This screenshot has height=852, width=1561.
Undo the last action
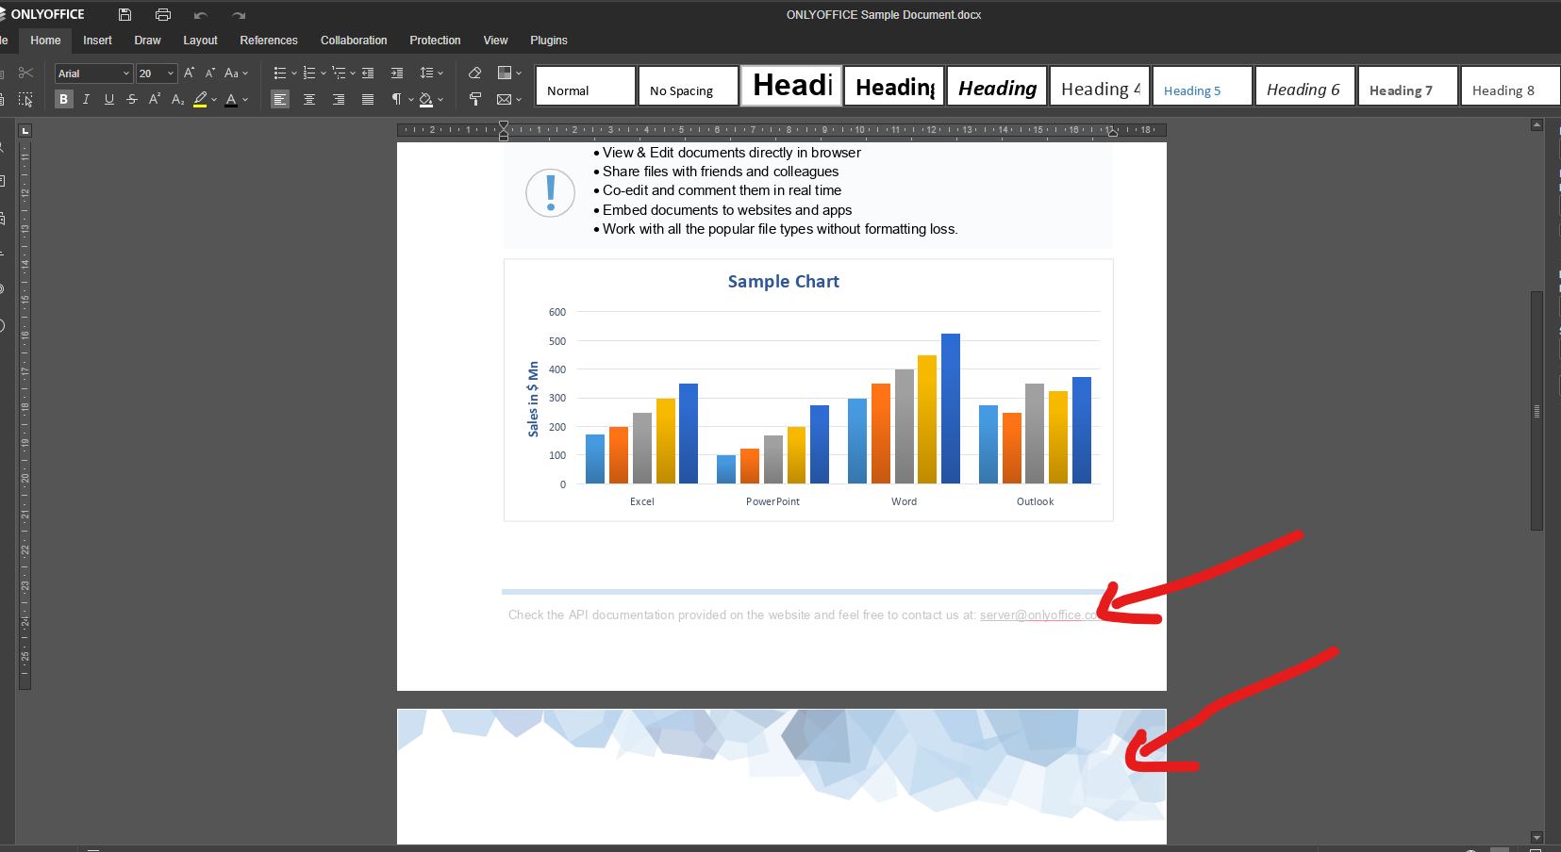click(x=201, y=15)
